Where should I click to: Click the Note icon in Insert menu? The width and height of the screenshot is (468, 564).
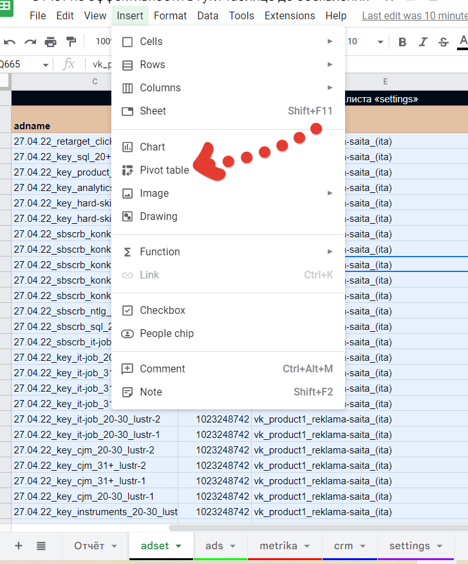pos(127,392)
